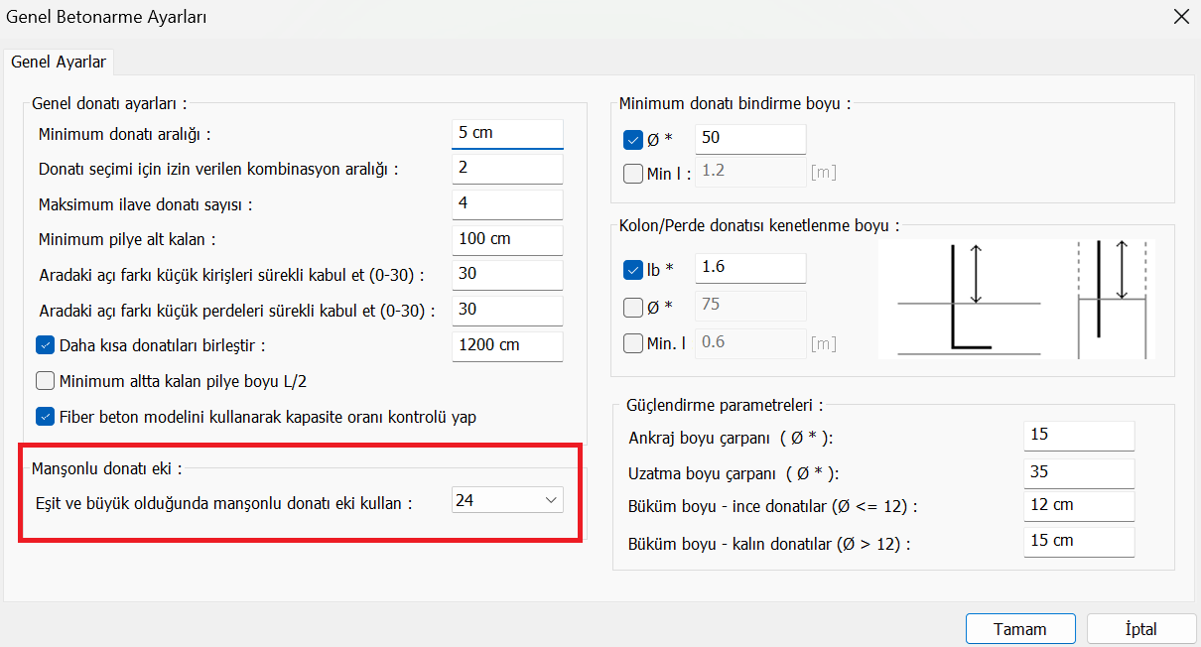Enable Minimum altta kalan pilye boyu L/2
Viewport: 1201px width, 647px height.
tap(46, 380)
